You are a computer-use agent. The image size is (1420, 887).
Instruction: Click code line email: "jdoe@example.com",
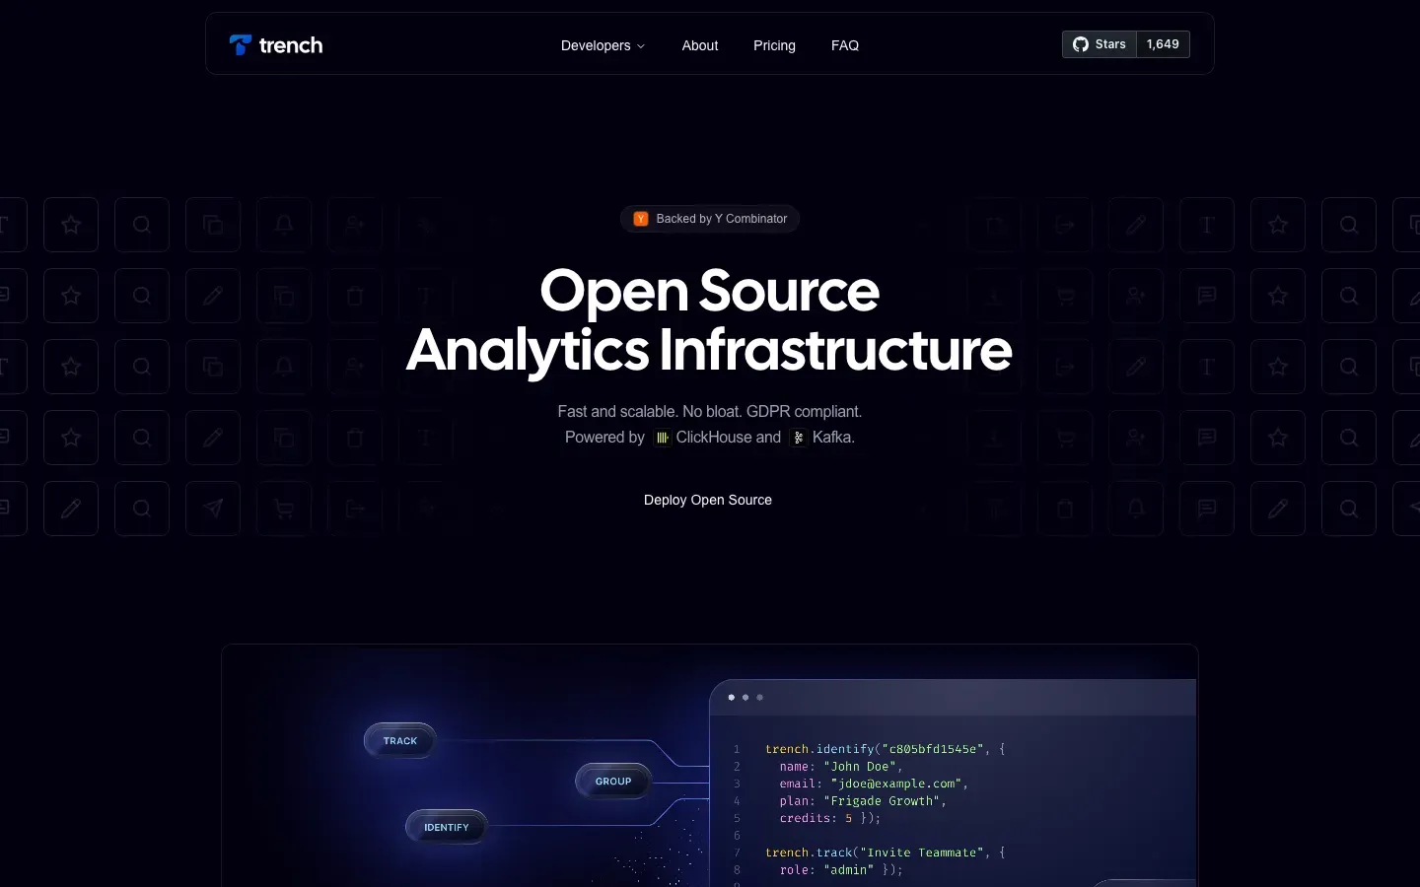point(874,784)
